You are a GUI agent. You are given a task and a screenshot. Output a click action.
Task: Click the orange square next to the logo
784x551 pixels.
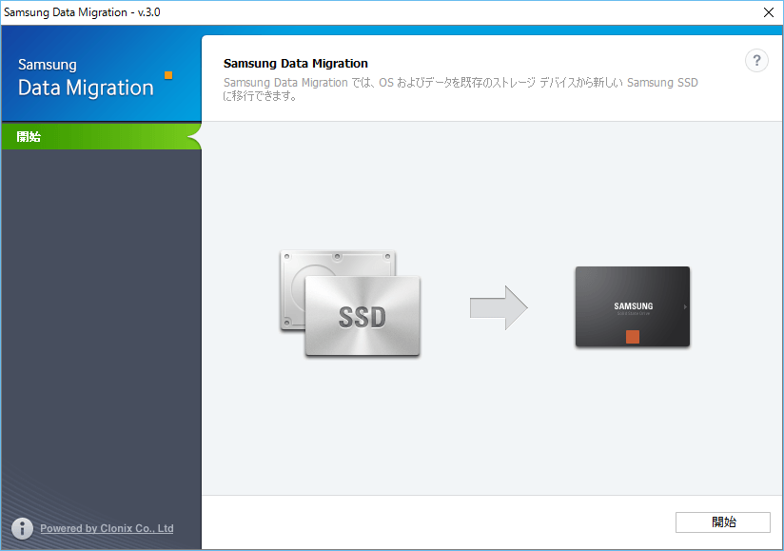click(x=167, y=73)
